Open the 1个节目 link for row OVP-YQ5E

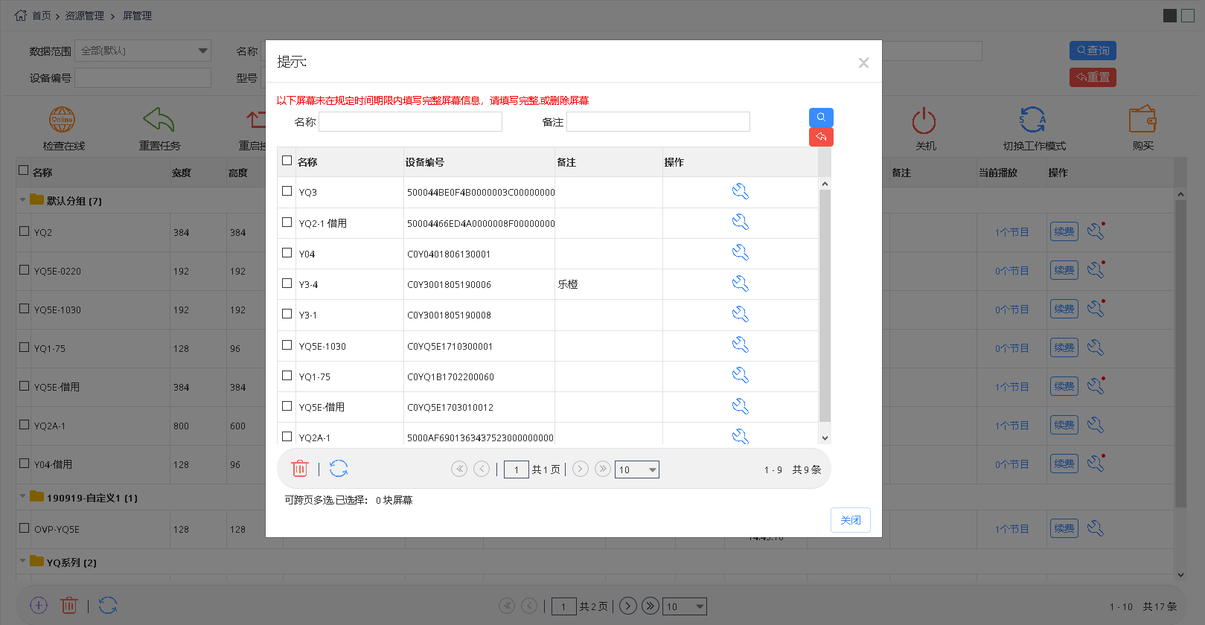pyautogui.click(x=1011, y=529)
